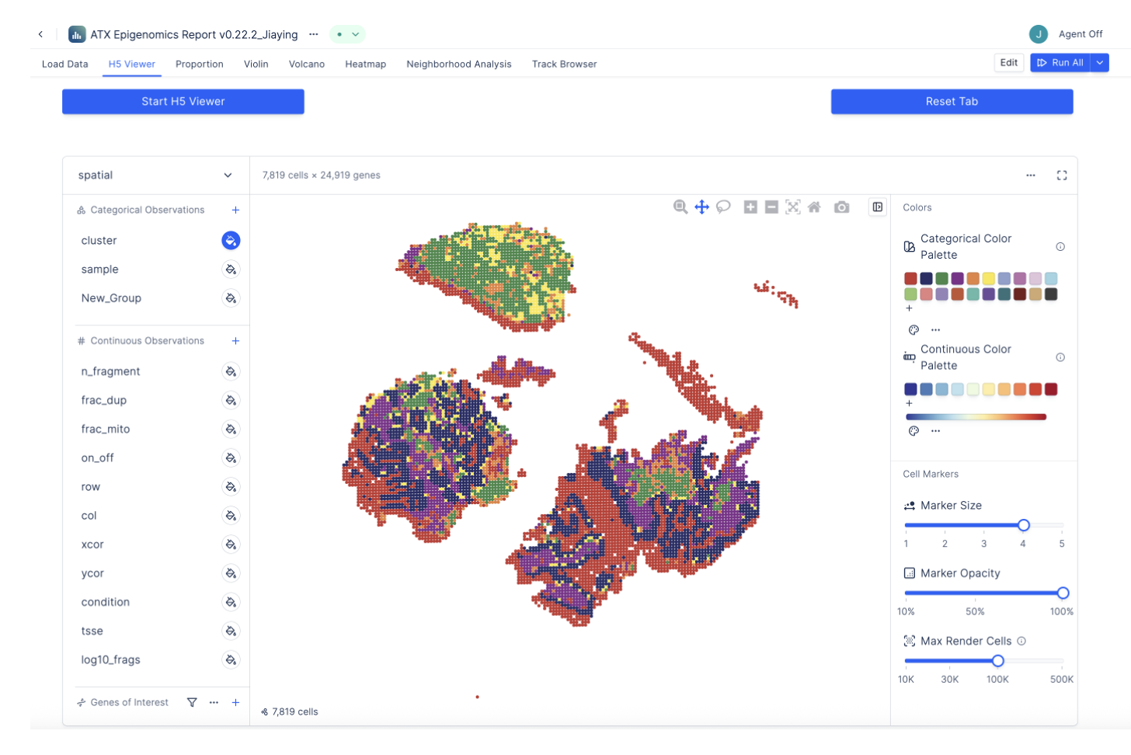The width and height of the screenshot is (1131, 755).
Task: Click the Genes of Interest filter icon
Action: tap(191, 702)
